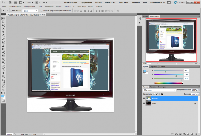This screenshot has height=136, width=201.
Task: Select the Eraser tool
Action: 3,52
